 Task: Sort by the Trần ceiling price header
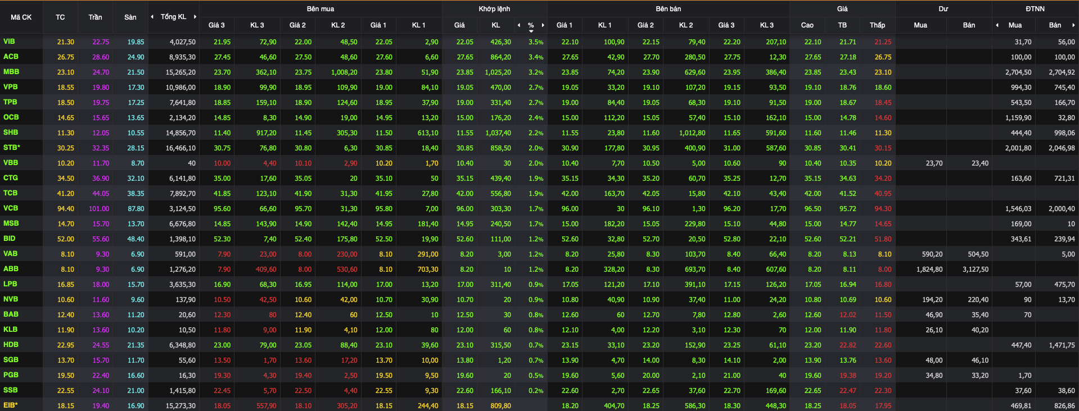coord(95,17)
